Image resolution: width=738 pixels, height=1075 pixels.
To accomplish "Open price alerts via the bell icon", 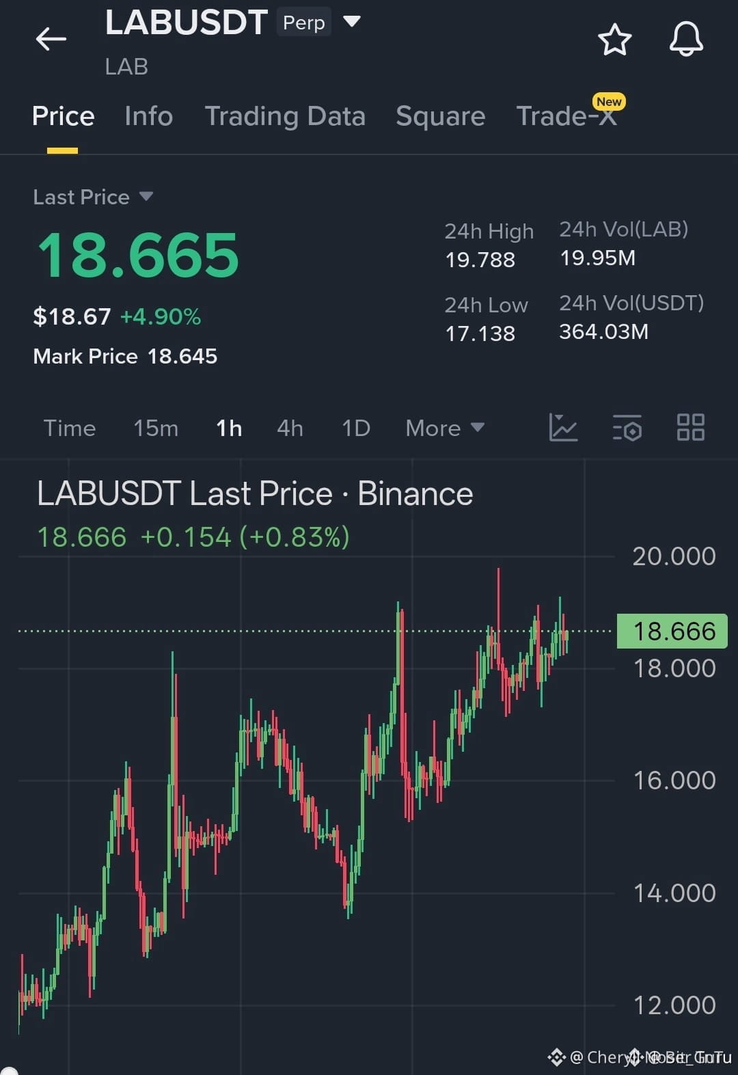I will [x=686, y=39].
